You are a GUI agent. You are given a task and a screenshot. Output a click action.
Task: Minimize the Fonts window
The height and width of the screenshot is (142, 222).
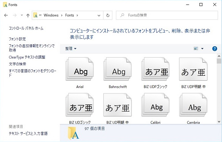click(188, 5)
